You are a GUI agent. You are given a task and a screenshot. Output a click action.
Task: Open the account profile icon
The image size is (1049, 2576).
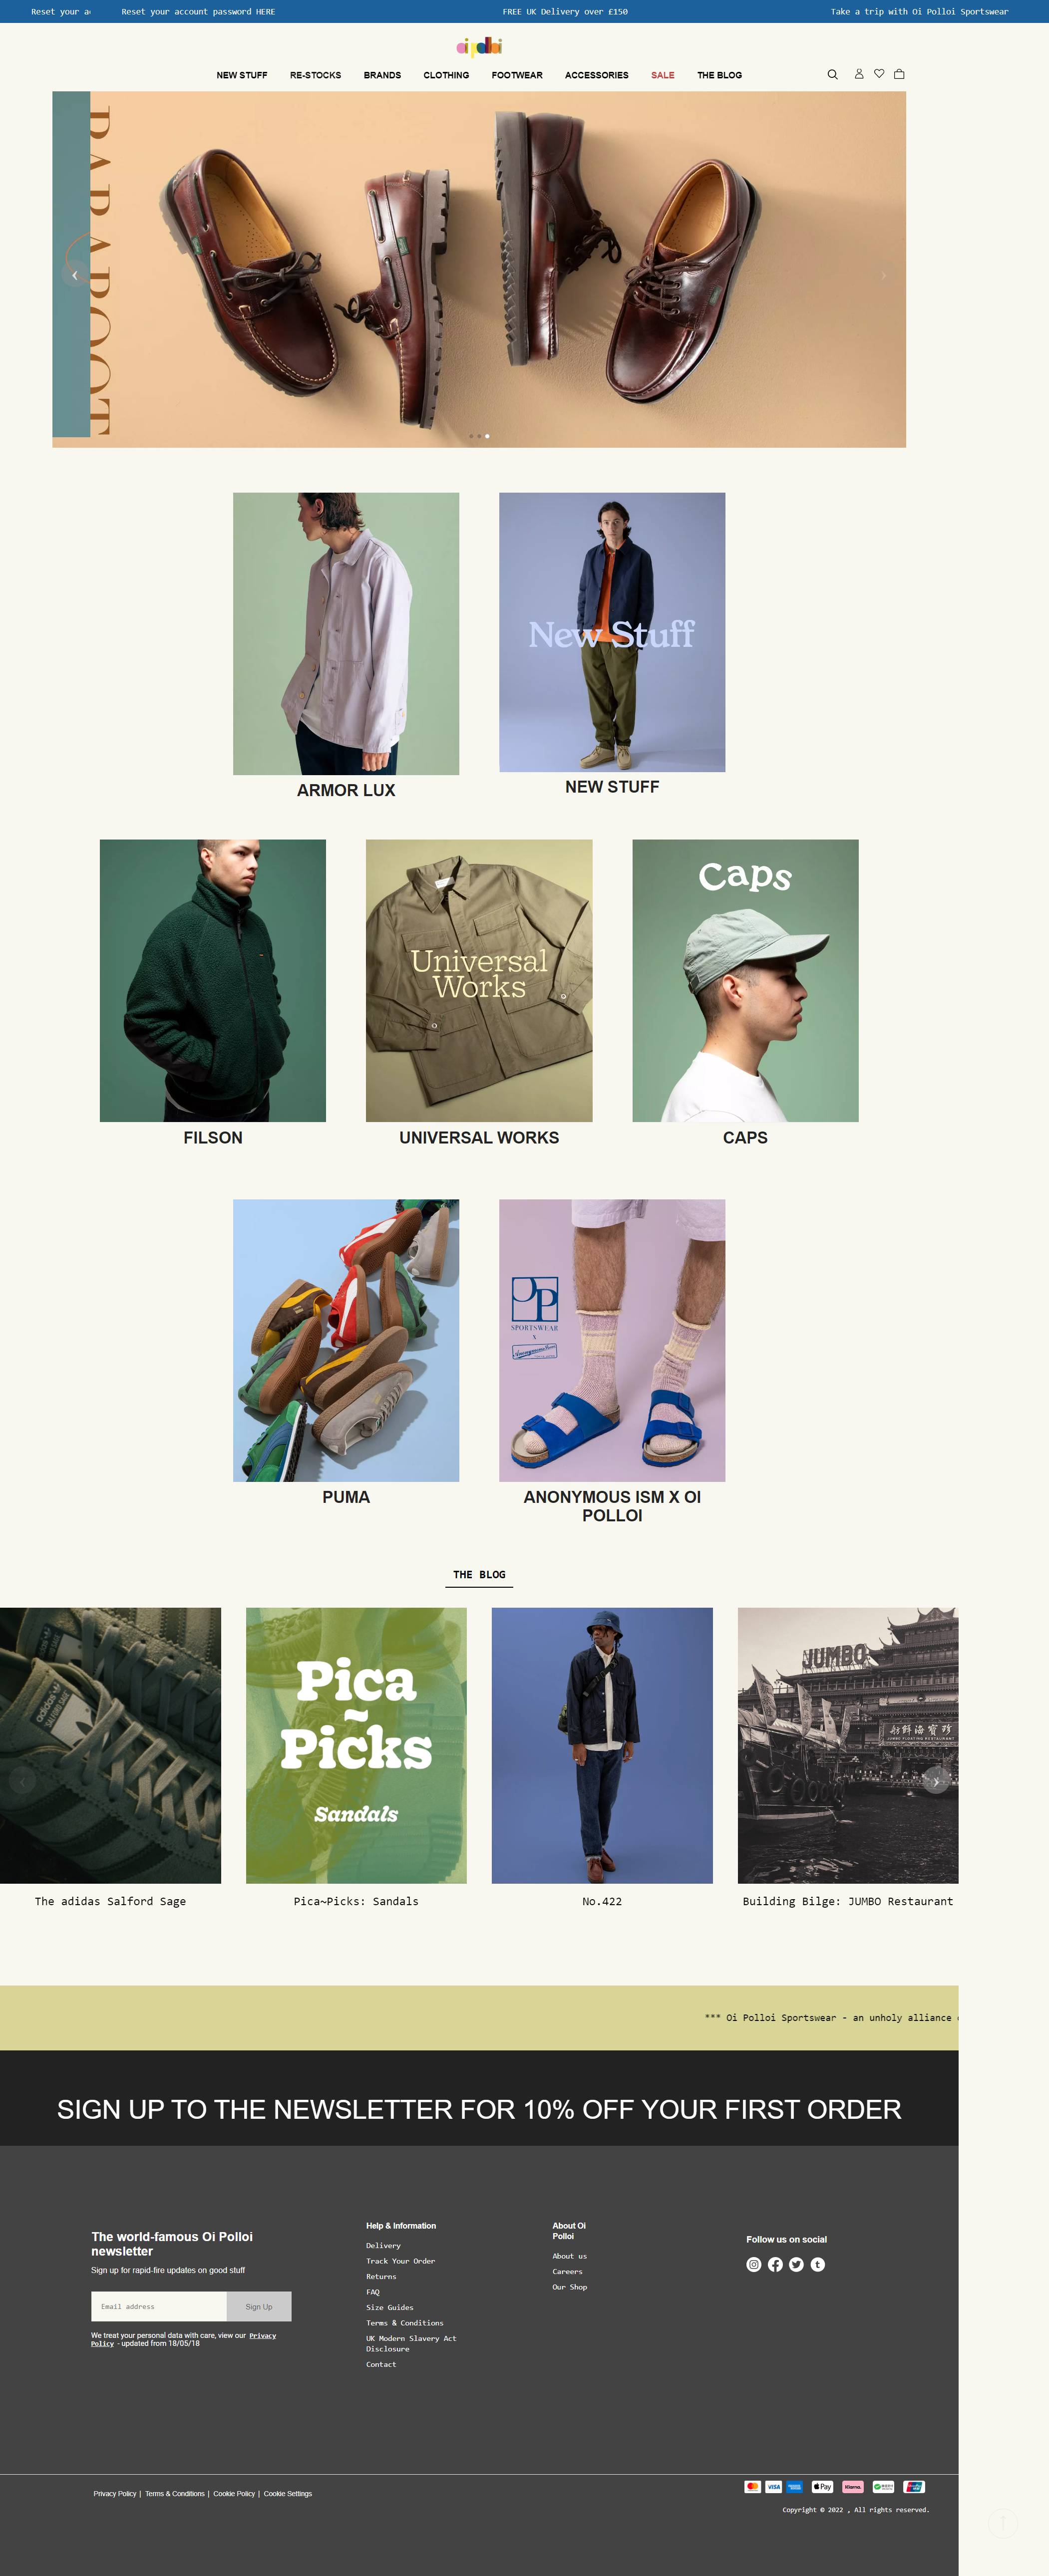click(858, 74)
